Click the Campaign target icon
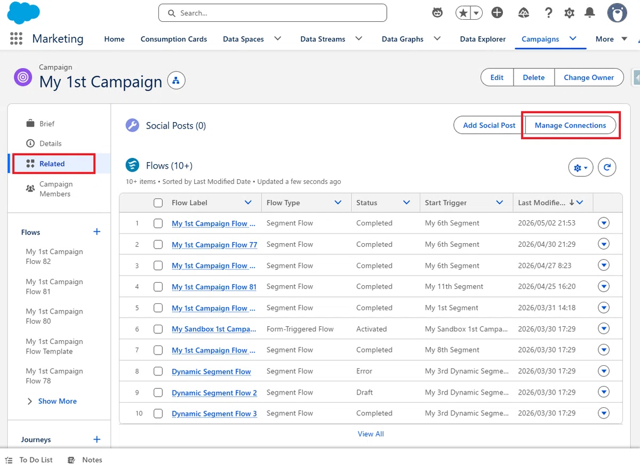 point(23,77)
